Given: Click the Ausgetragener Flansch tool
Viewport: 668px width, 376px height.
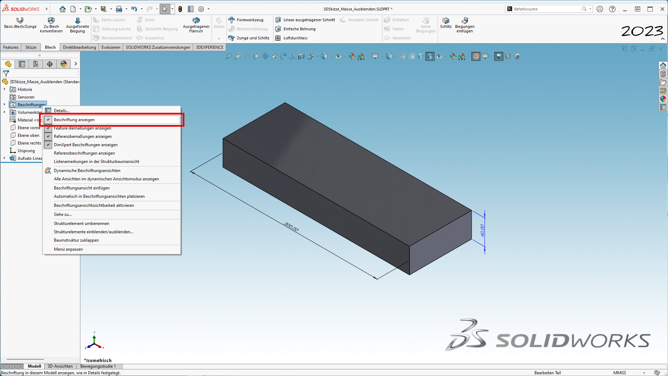Looking at the screenshot, I should pyautogui.click(x=196, y=25).
